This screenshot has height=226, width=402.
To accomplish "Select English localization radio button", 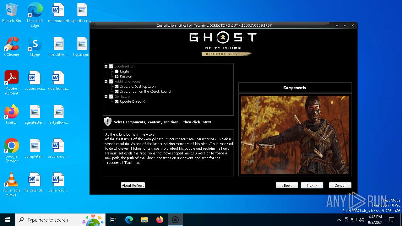I will [x=117, y=71].
